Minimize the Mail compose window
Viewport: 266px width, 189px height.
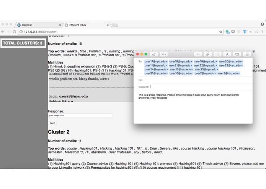(142, 54)
